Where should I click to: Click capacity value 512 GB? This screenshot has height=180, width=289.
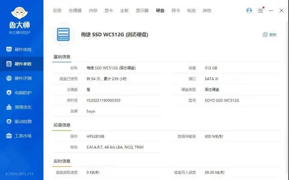point(211,68)
